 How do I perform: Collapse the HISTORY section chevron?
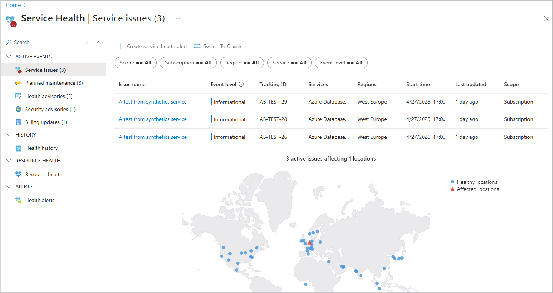tap(9, 135)
